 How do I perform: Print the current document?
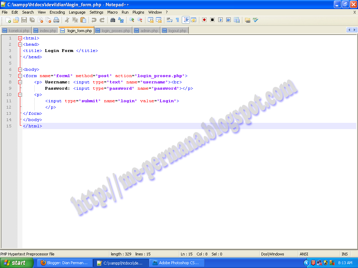56,20
